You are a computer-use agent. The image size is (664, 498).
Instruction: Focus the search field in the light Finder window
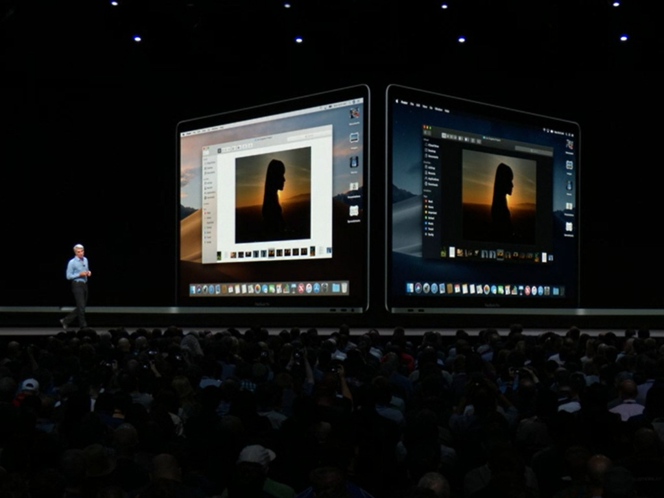click(308, 137)
